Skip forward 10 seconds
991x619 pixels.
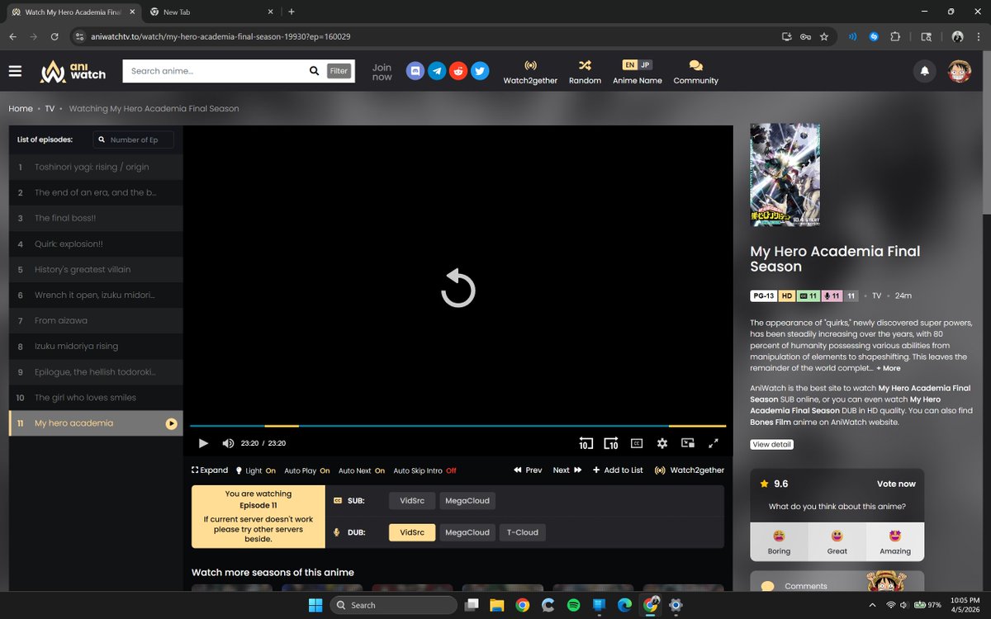point(611,443)
